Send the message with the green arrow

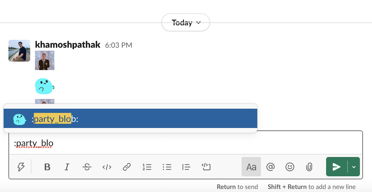tap(337, 167)
